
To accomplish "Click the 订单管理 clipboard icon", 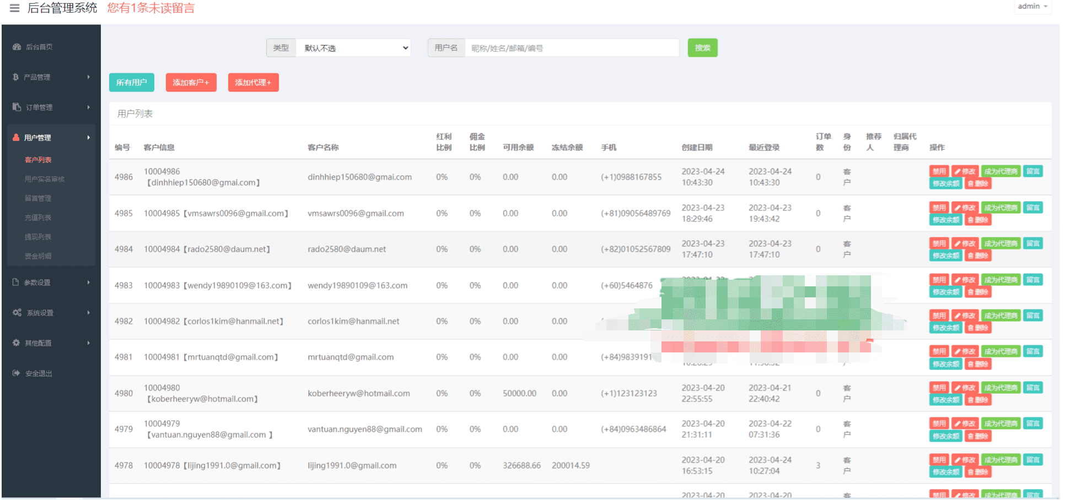I will [17, 107].
